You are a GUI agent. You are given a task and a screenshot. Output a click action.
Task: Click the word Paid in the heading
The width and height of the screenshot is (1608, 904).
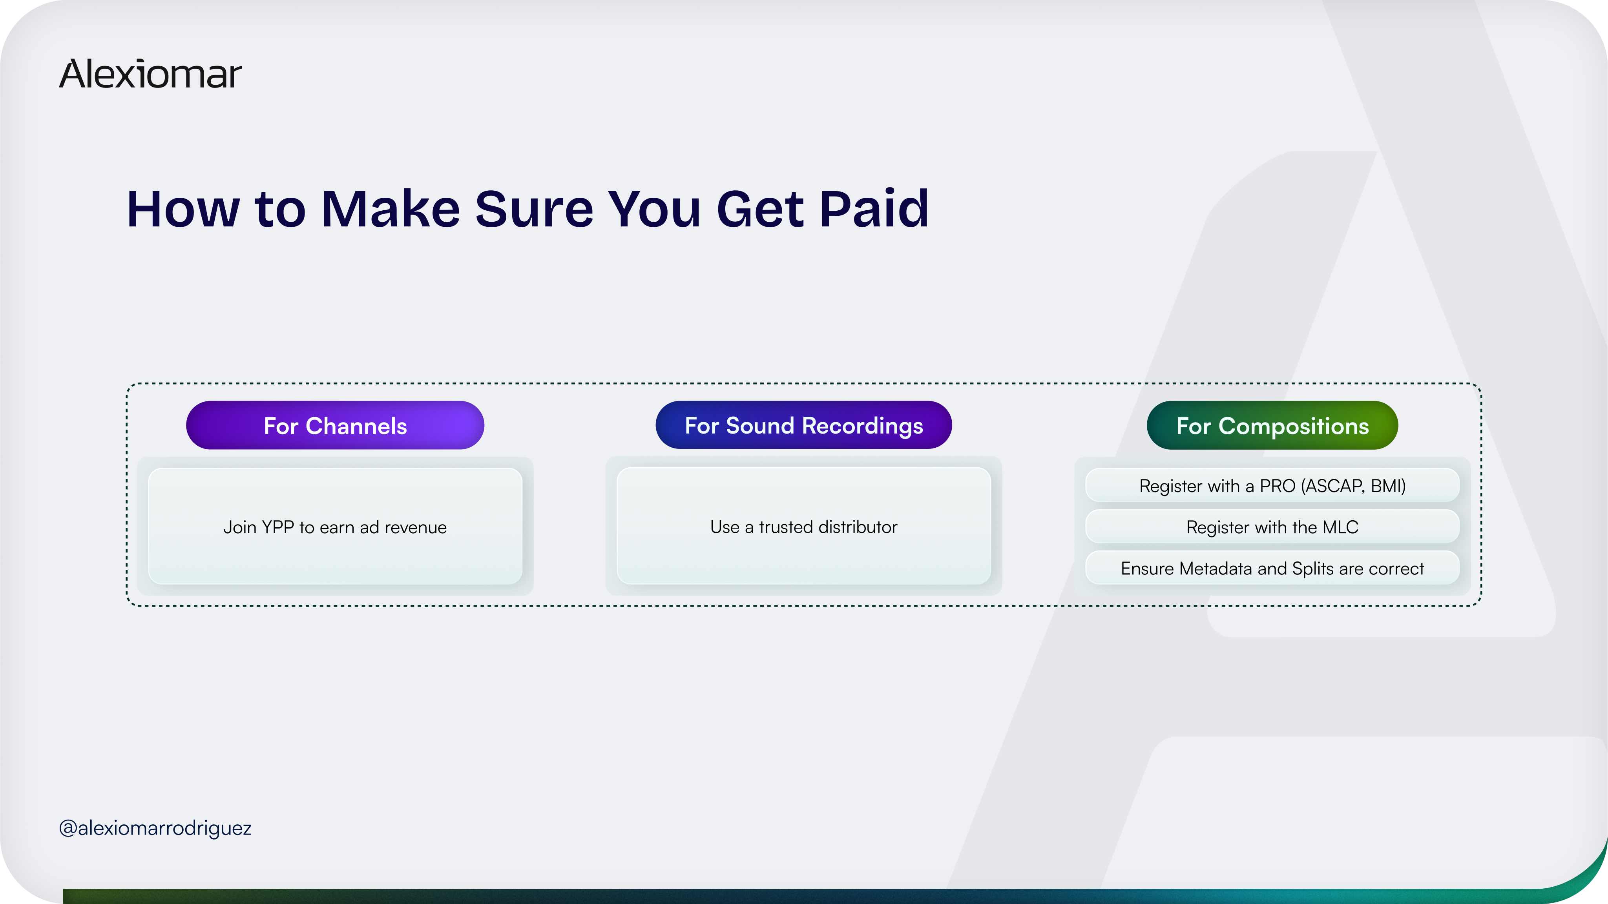point(874,209)
